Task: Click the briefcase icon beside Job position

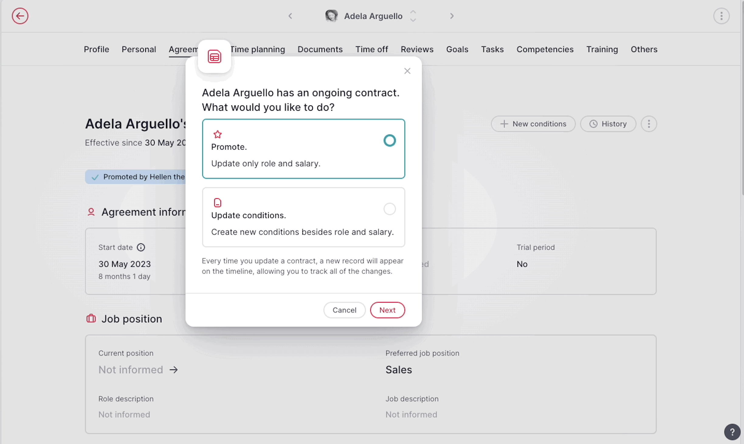Action: pyautogui.click(x=91, y=318)
